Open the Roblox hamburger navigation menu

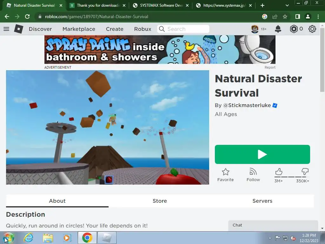(x=6, y=29)
